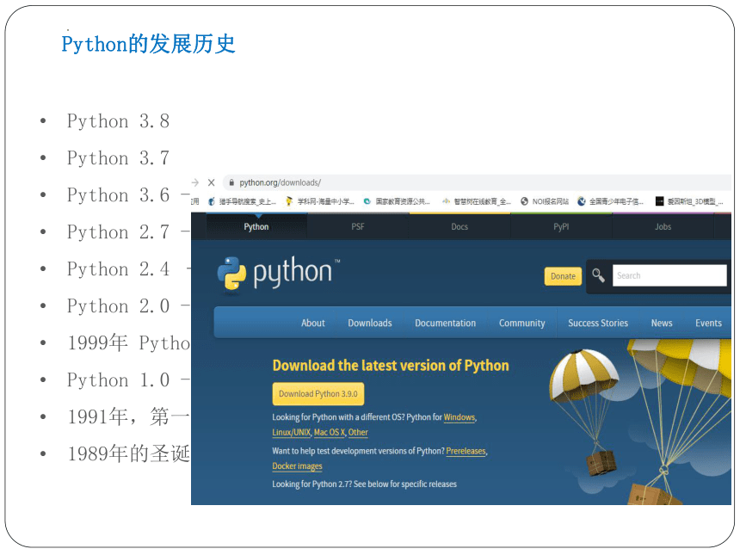Open the 智慧树在线教育 bookmark
740x555 pixels.
point(476,201)
